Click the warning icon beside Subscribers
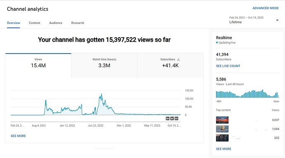Image resolution: width=285 pixels, height=158 pixels. click(178, 59)
